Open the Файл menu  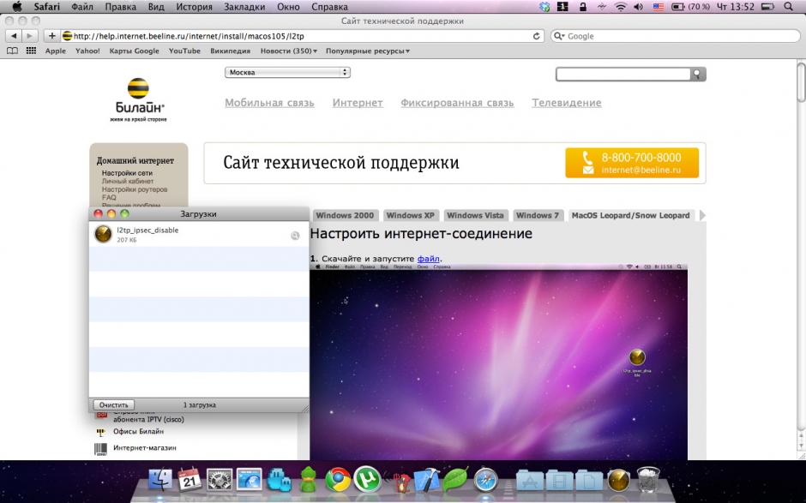click(82, 7)
